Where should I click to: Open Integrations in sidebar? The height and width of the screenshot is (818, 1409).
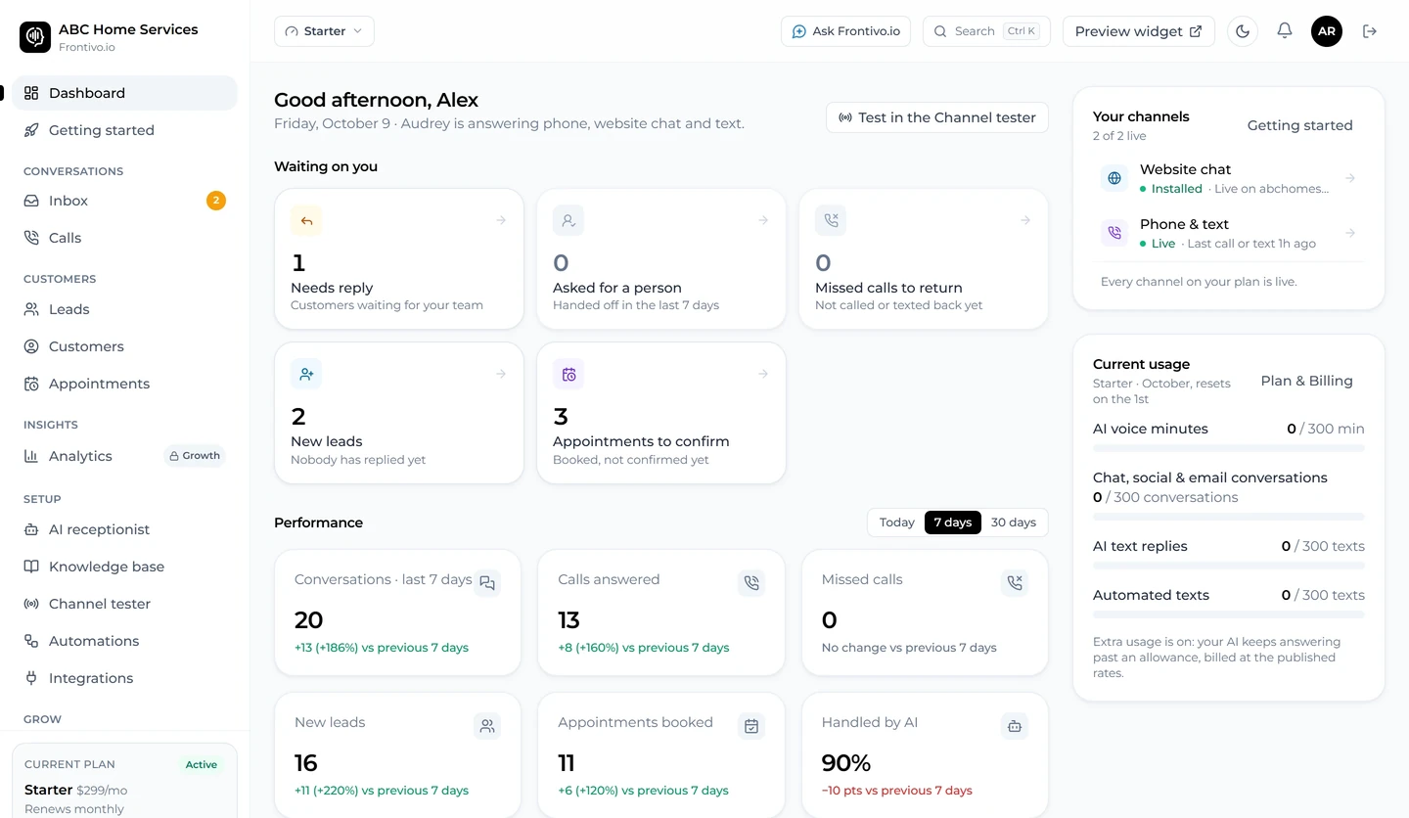point(124,678)
